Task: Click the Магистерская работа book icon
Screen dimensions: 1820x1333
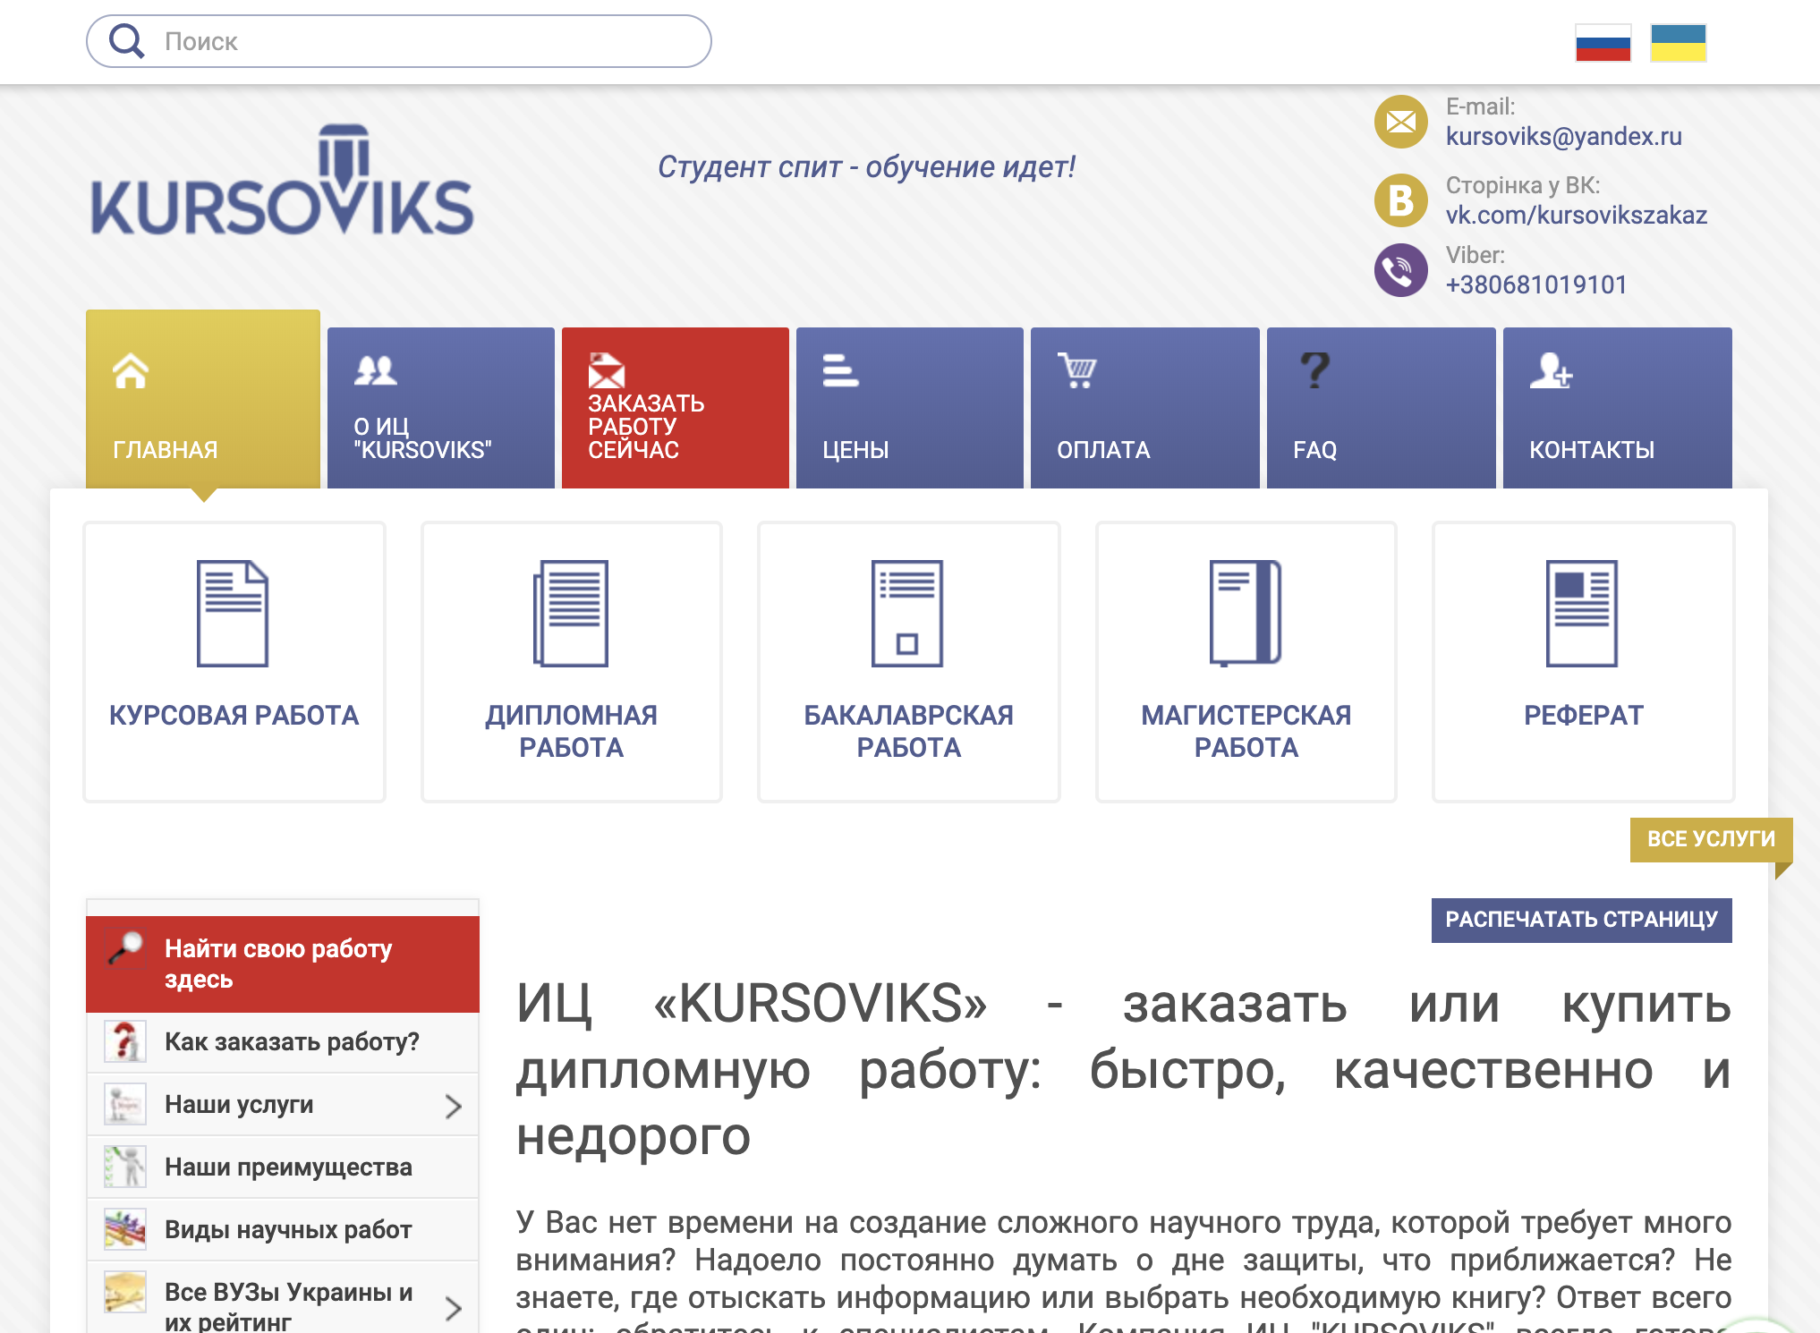Action: click(x=1246, y=614)
